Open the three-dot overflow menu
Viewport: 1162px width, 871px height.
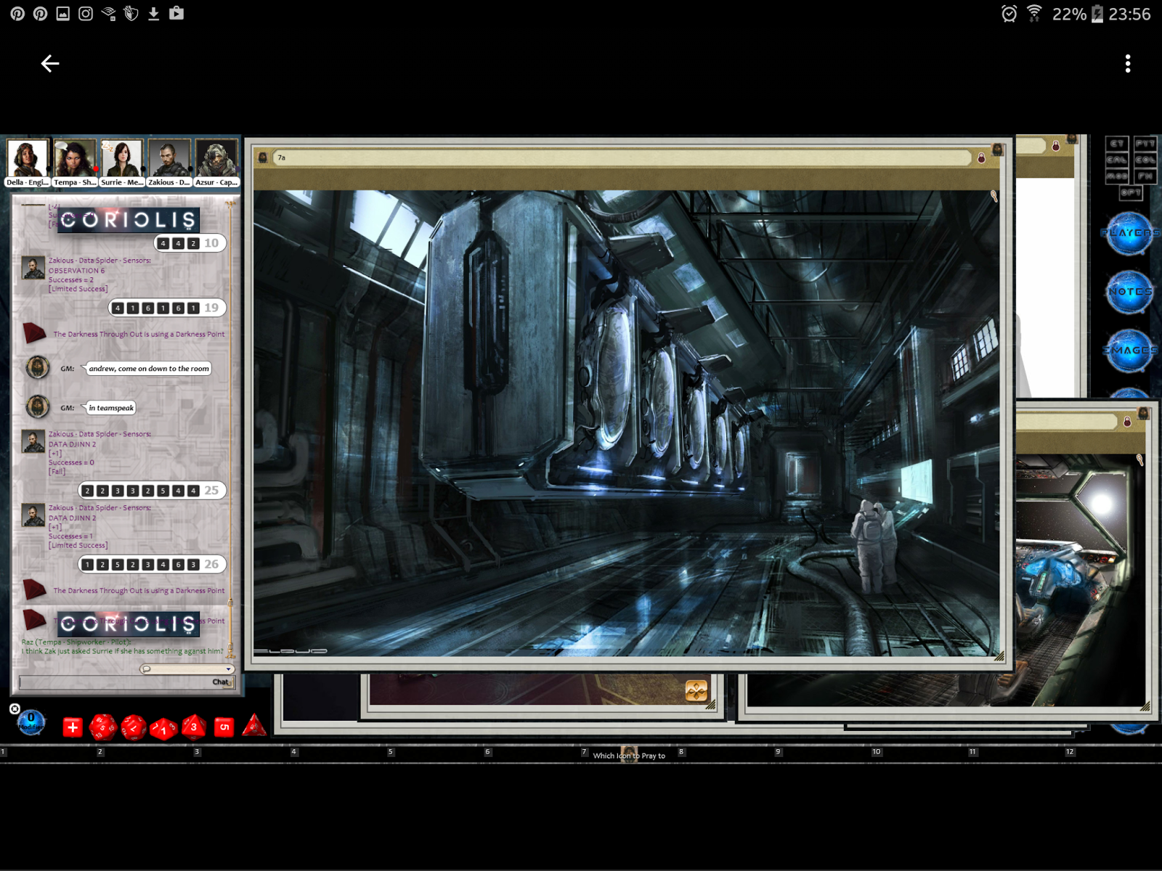[1127, 63]
